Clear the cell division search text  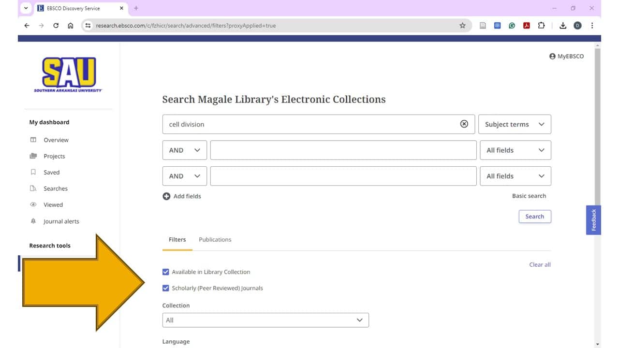pyautogui.click(x=464, y=124)
